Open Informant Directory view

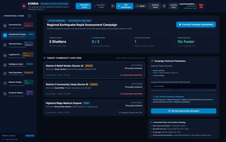tap(18, 45)
